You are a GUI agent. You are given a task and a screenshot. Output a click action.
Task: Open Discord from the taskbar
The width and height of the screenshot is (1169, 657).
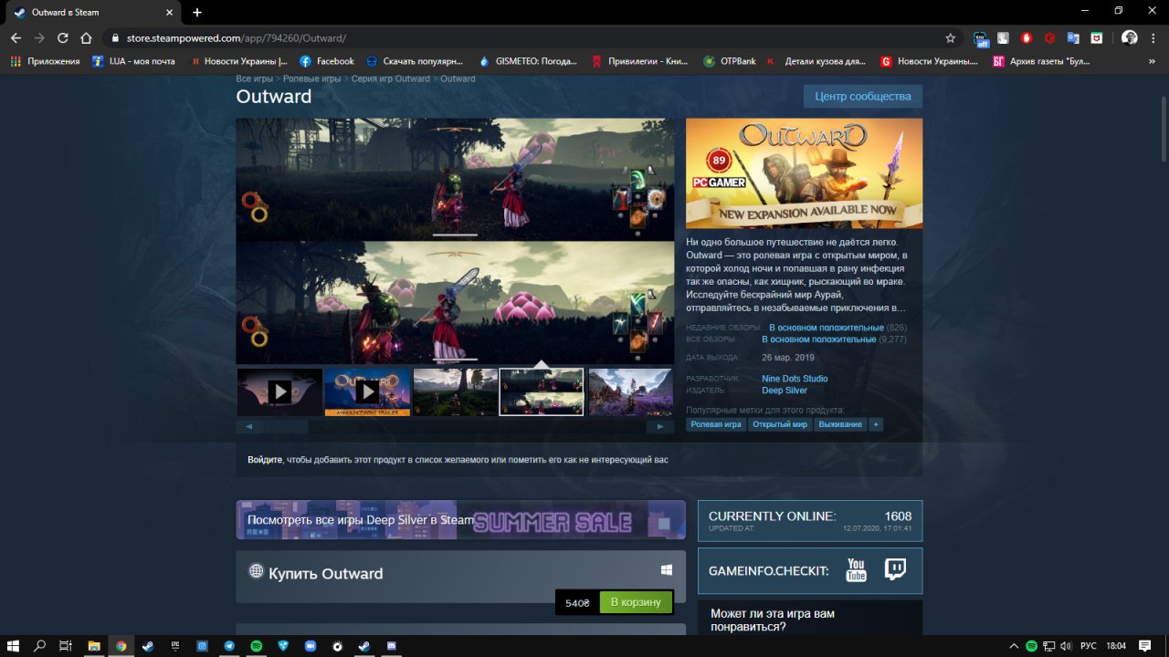(x=391, y=645)
